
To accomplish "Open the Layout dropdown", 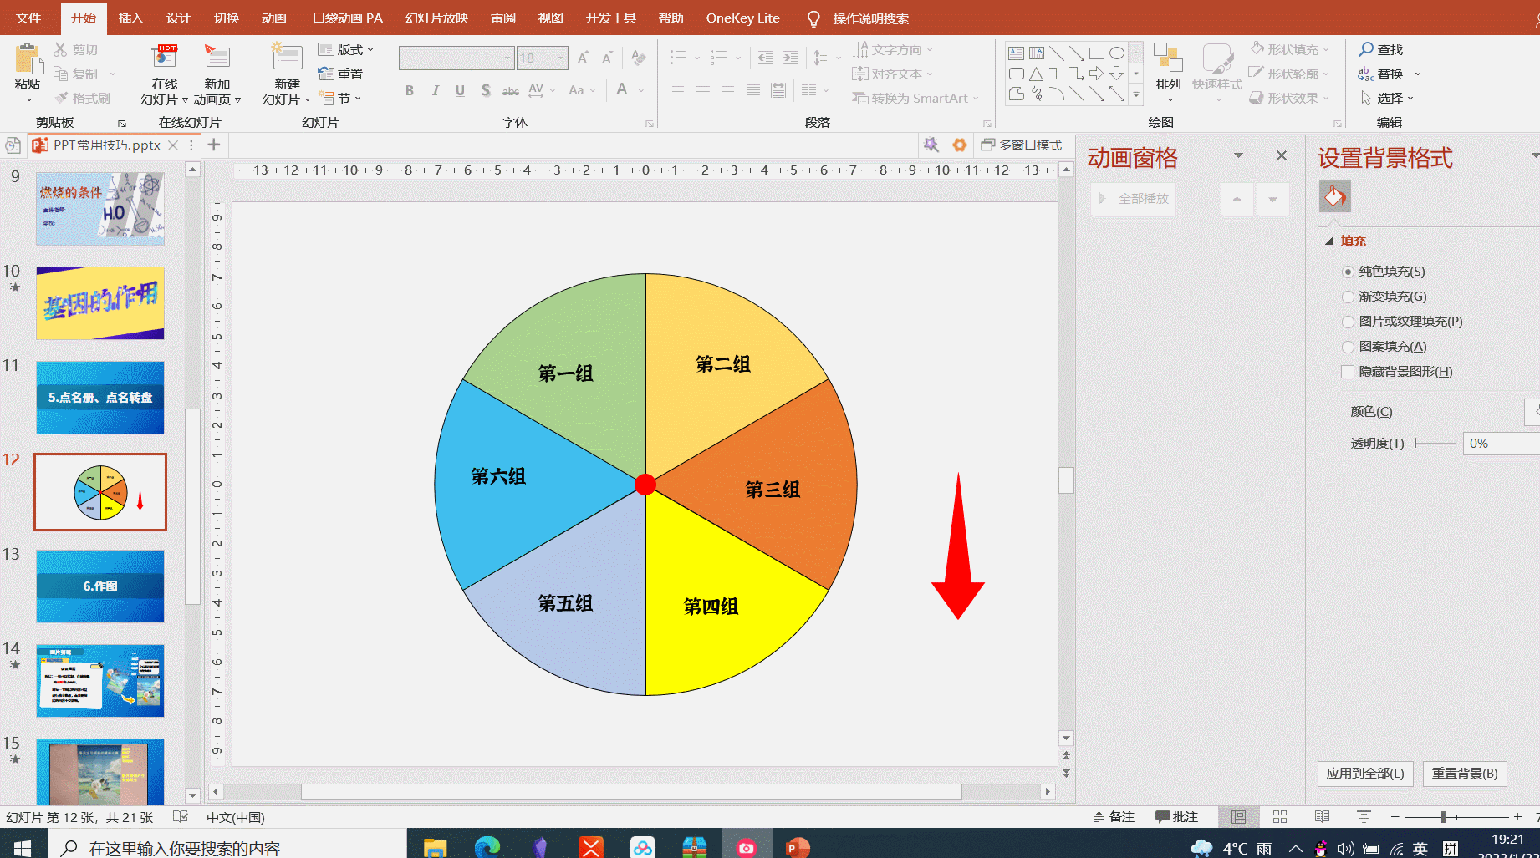I will 346,49.
